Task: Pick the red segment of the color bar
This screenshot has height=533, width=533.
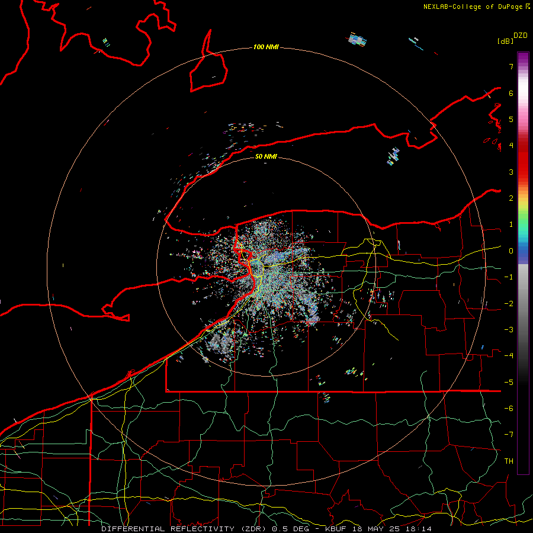Action: point(523,160)
